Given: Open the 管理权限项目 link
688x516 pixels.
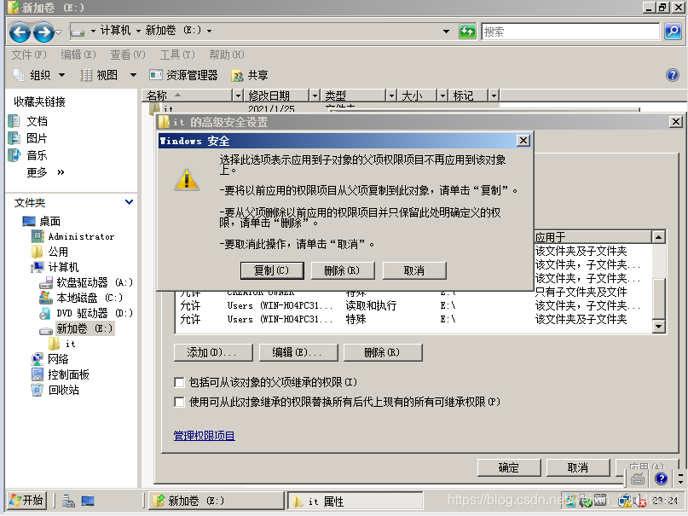Looking at the screenshot, I should click(x=204, y=436).
